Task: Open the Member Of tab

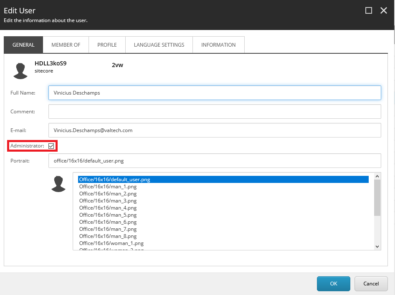Action: coord(66,45)
